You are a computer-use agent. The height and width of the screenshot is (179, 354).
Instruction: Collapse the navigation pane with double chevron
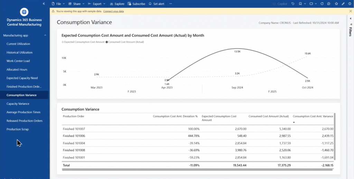tap(44, 3)
